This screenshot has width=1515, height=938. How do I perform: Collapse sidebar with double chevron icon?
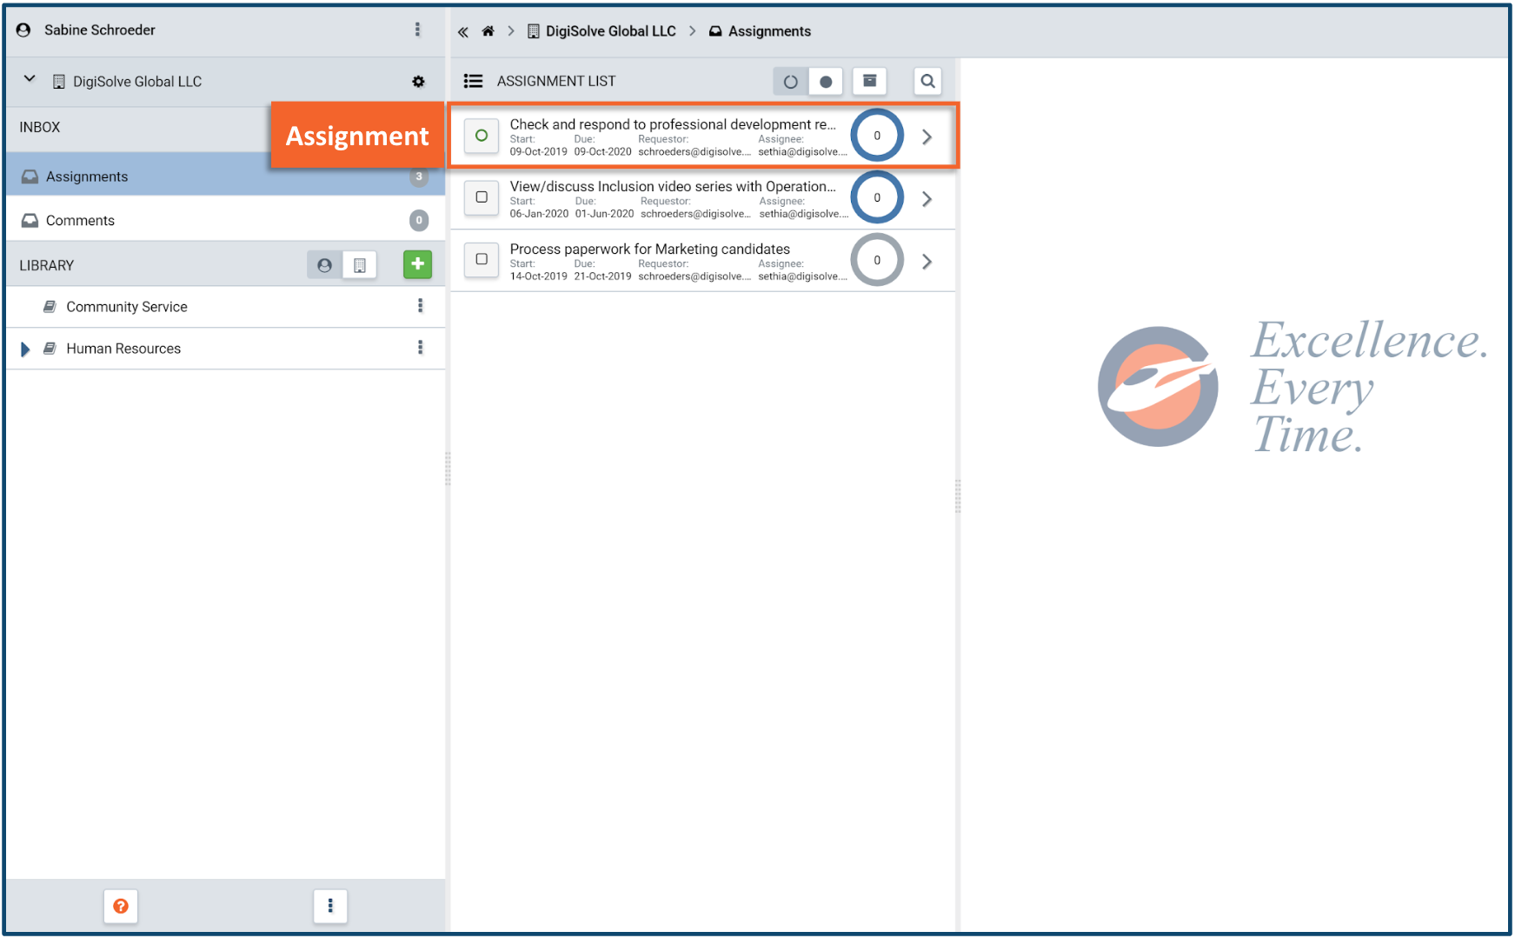[463, 31]
